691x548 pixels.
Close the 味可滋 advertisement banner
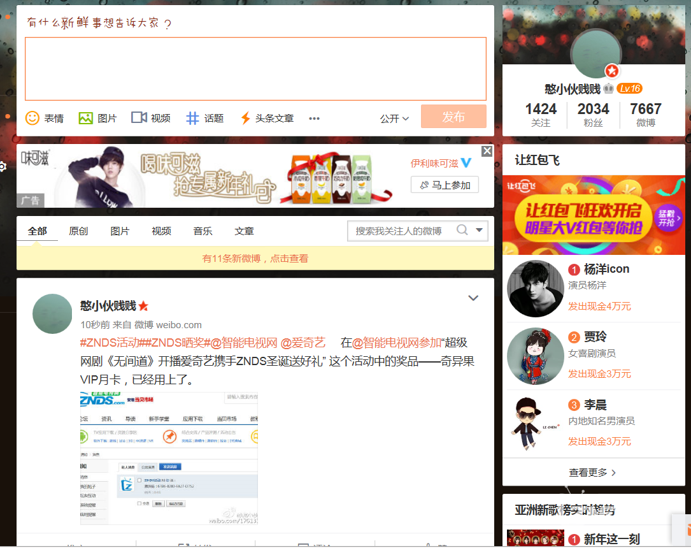point(487,151)
